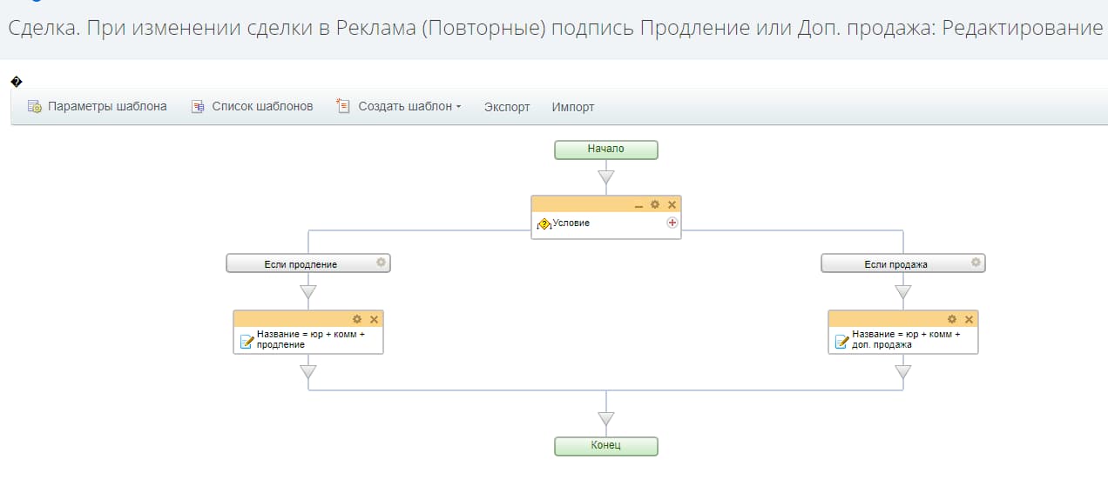Click the Условие condition icon
This screenshot has height=486, width=1108.
544,224
